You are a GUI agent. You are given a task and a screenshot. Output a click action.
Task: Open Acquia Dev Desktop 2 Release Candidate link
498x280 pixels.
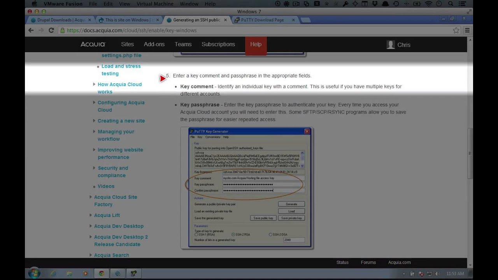[121, 240]
